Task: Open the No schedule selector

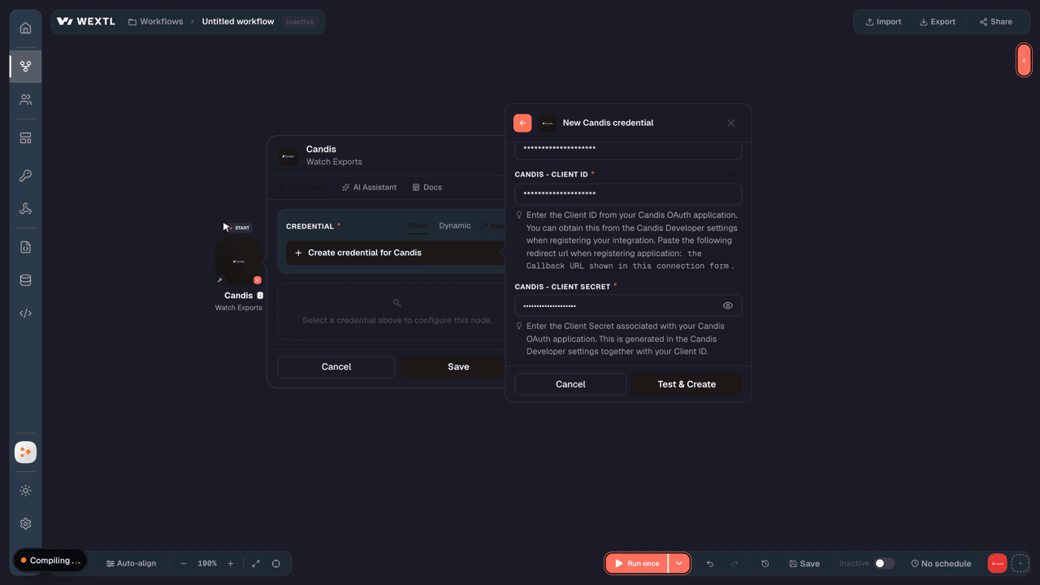Action: tap(941, 564)
